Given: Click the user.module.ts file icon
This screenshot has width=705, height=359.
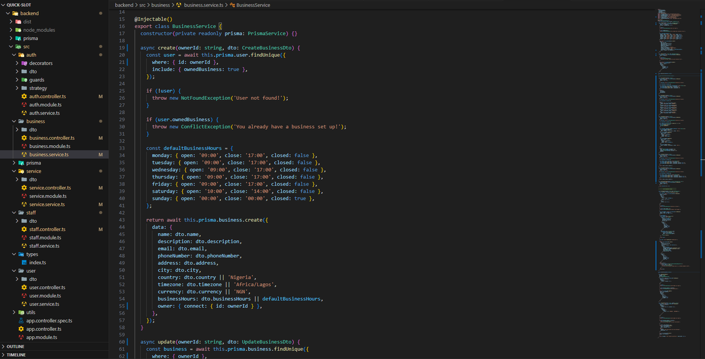Looking at the screenshot, I should (24, 296).
